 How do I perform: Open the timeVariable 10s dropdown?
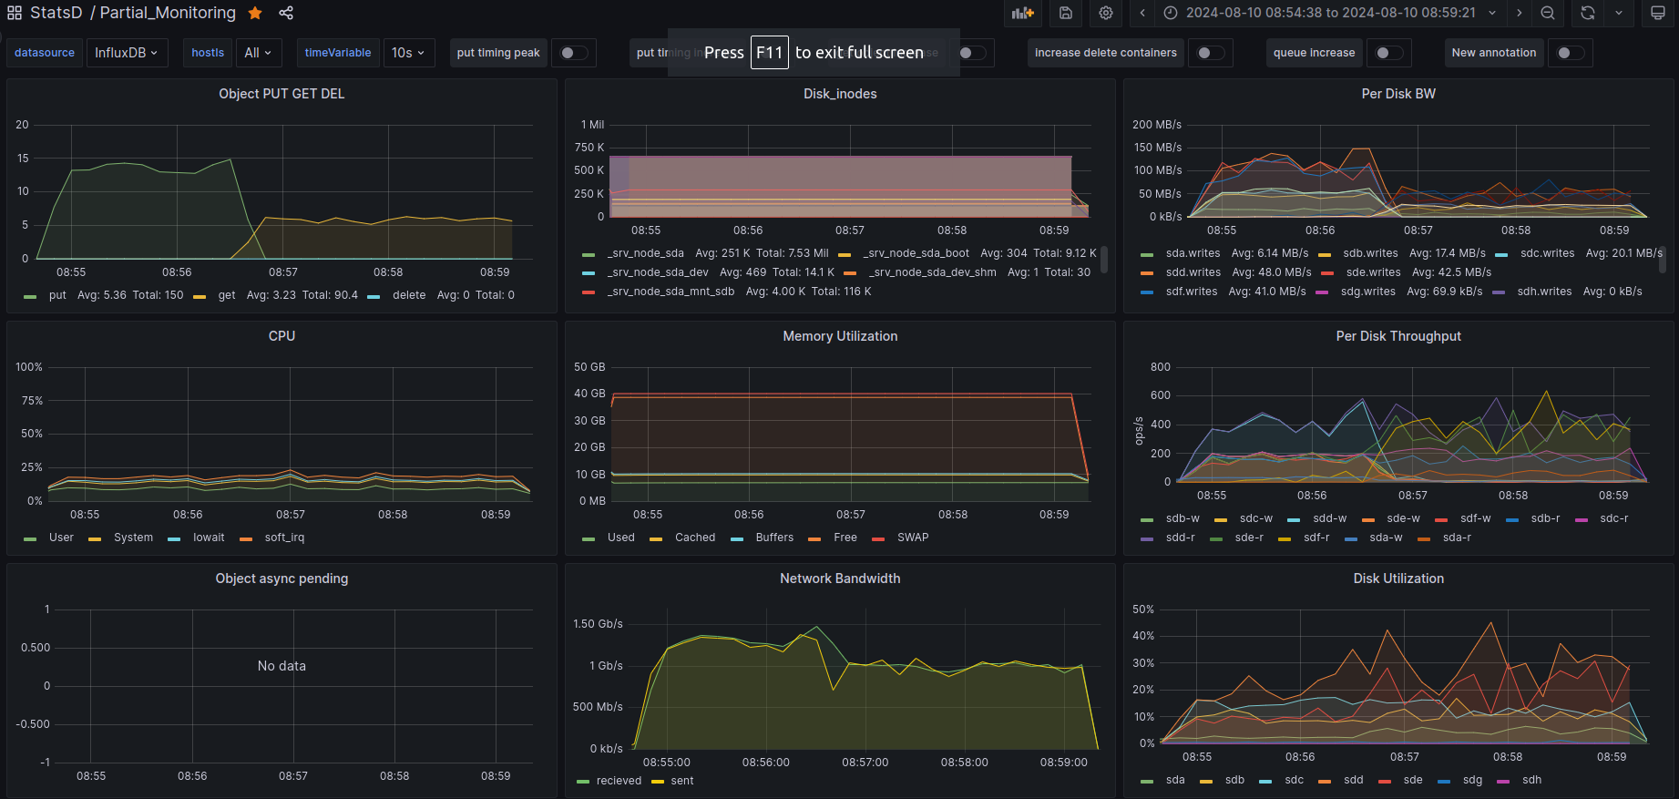click(408, 53)
